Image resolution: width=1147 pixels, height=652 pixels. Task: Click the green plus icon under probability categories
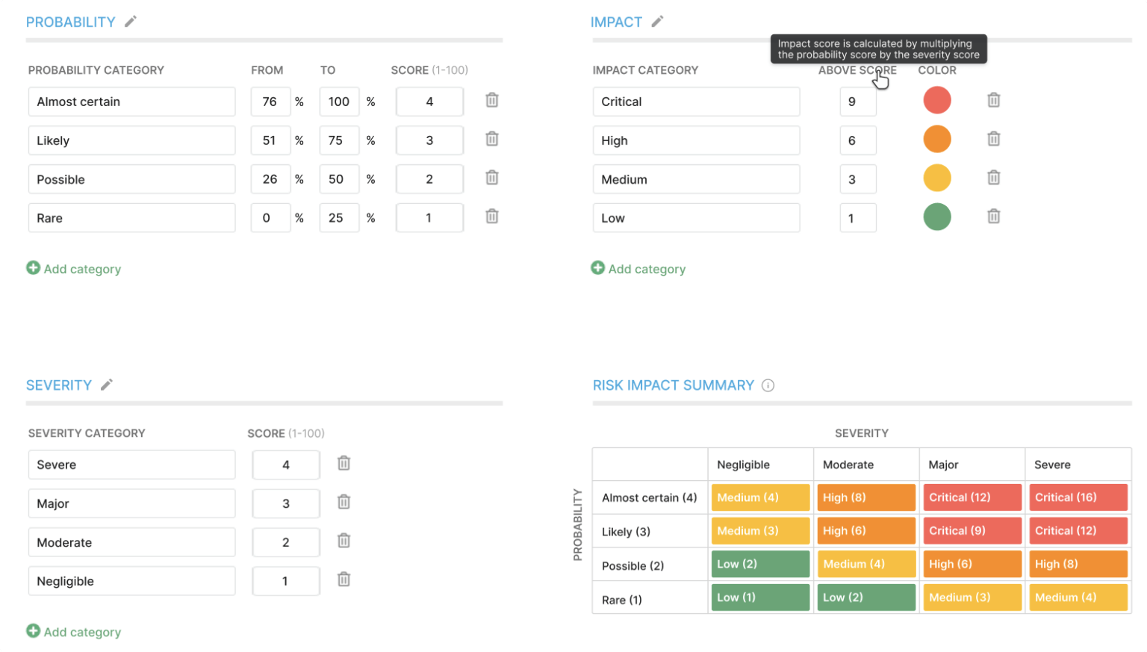[33, 267]
